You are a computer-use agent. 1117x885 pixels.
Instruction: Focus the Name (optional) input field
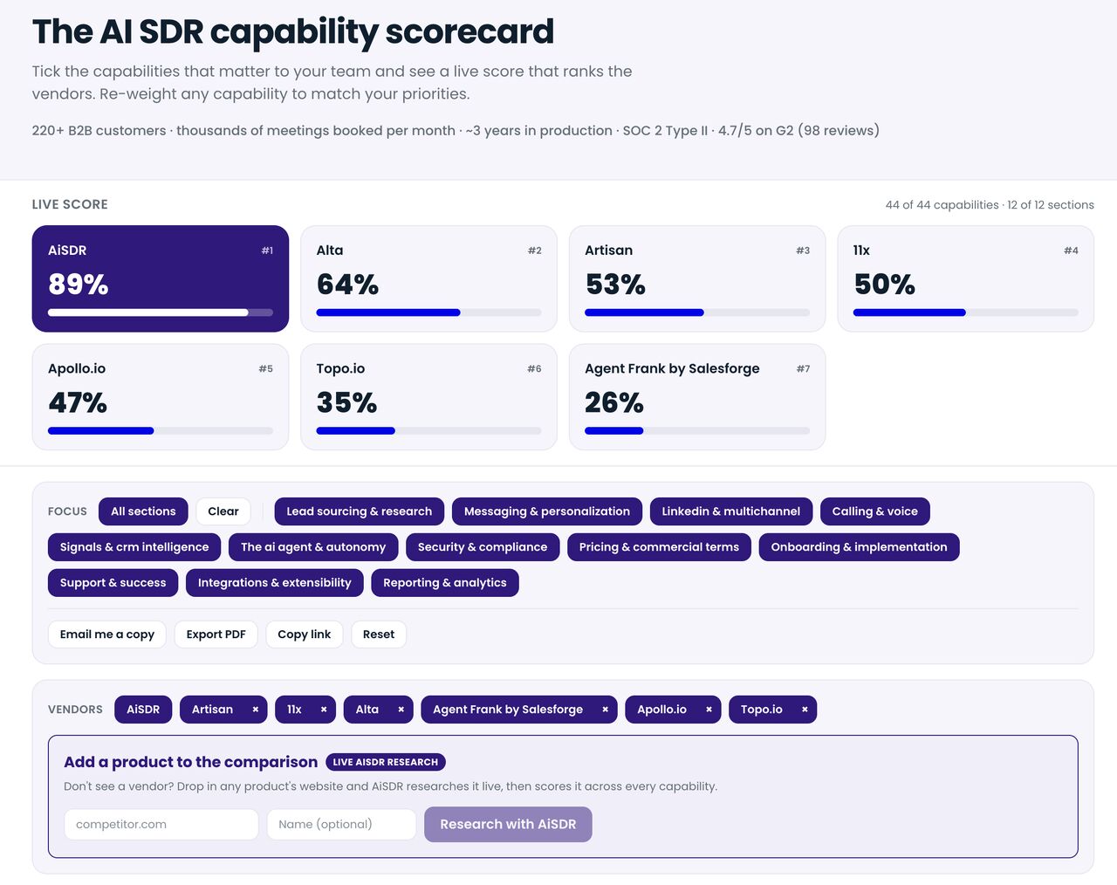(341, 825)
